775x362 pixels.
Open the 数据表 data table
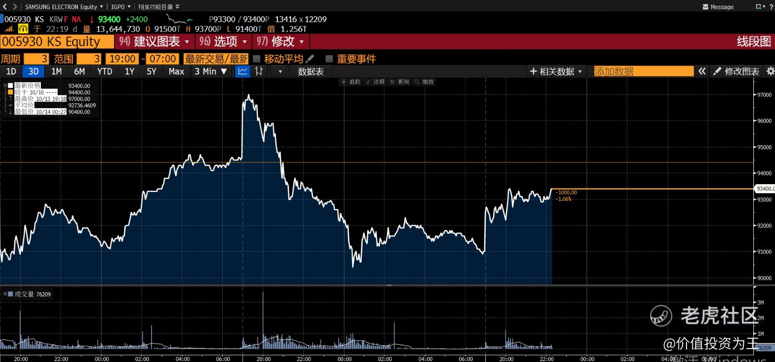[311, 71]
